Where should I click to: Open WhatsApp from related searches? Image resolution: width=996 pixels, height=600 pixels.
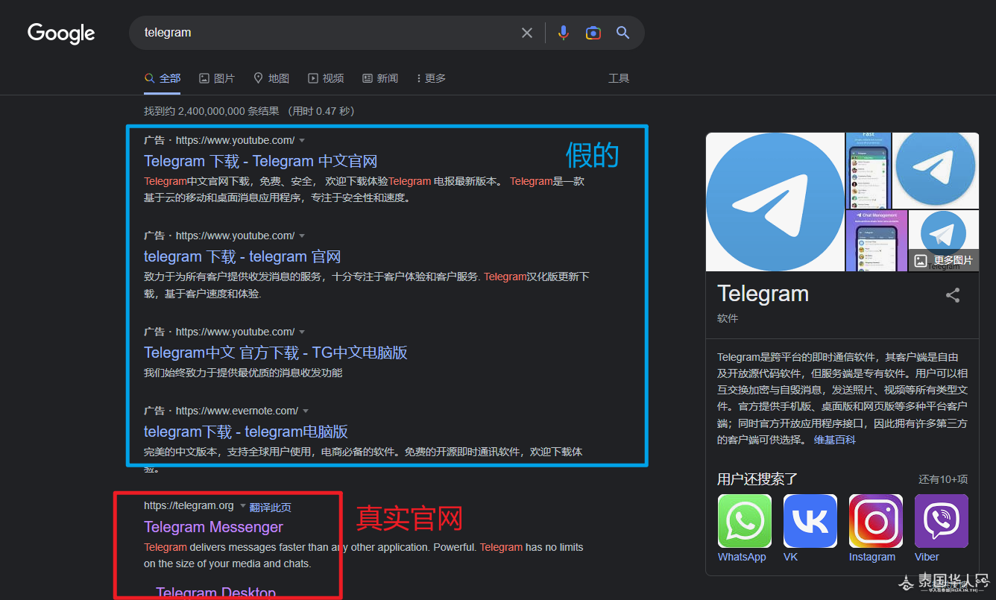point(744,522)
